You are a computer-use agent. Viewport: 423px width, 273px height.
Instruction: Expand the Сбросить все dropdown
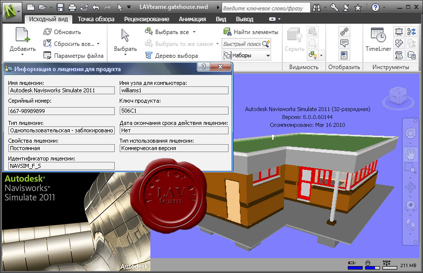pos(98,43)
